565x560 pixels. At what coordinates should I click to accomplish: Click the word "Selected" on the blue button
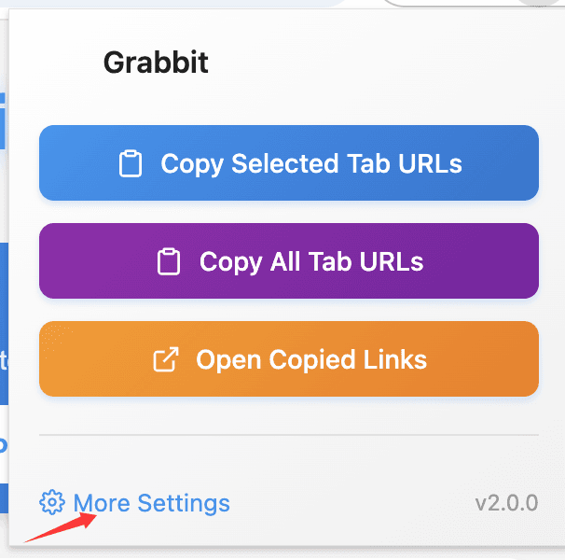pyautogui.click(x=285, y=164)
